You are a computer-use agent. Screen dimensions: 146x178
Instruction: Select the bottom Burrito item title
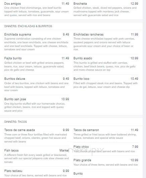pos(78,174)
